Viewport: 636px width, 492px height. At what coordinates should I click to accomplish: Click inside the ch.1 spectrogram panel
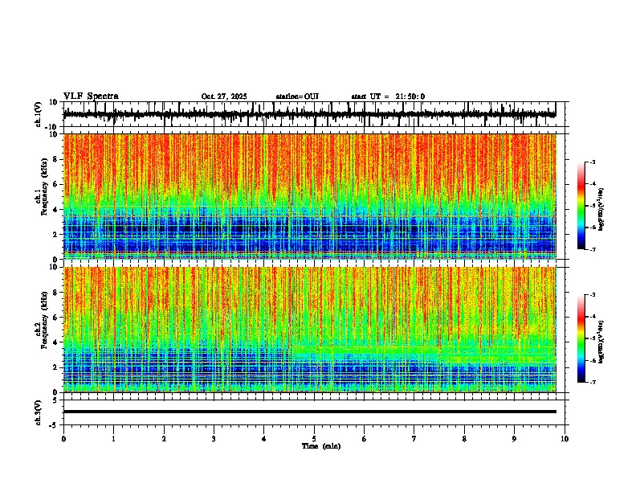(309, 196)
